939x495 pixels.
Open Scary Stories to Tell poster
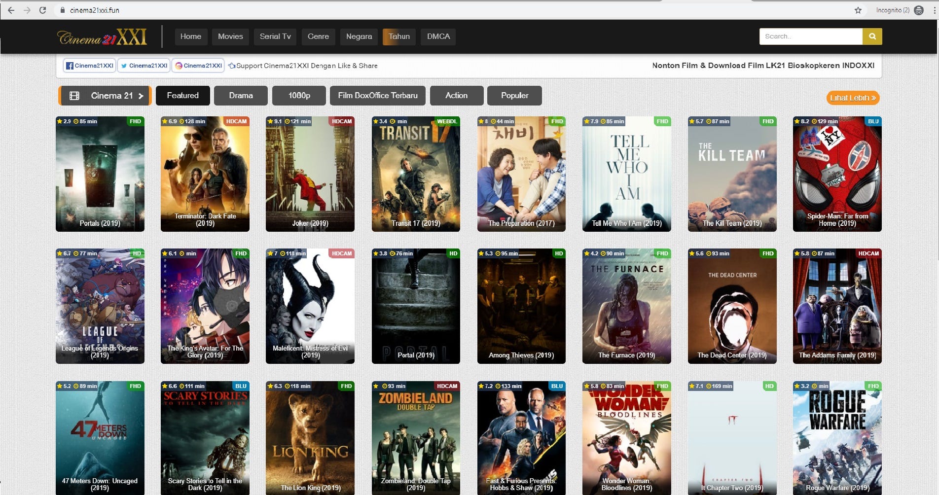(x=205, y=438)
